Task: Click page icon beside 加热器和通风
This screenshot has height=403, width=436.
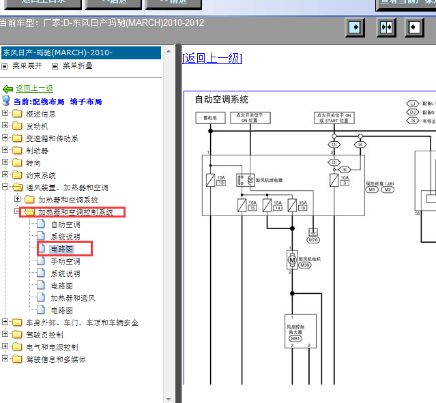Action: coord(41,297)
